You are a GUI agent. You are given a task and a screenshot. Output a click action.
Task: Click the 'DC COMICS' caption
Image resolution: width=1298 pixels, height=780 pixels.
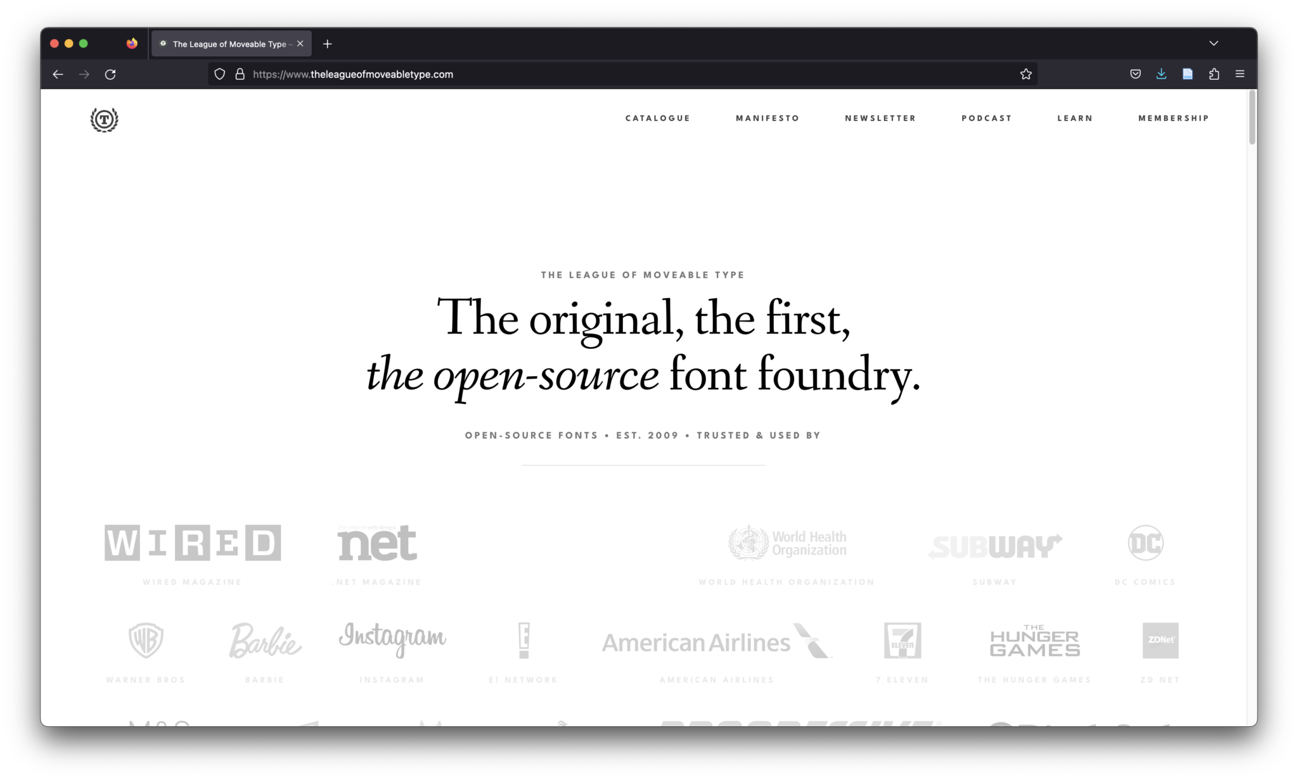pos(1145,582)
